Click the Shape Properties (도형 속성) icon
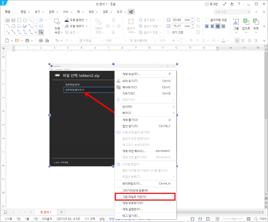The height and width of the screenshot is (222, 268). click(57, 22)
